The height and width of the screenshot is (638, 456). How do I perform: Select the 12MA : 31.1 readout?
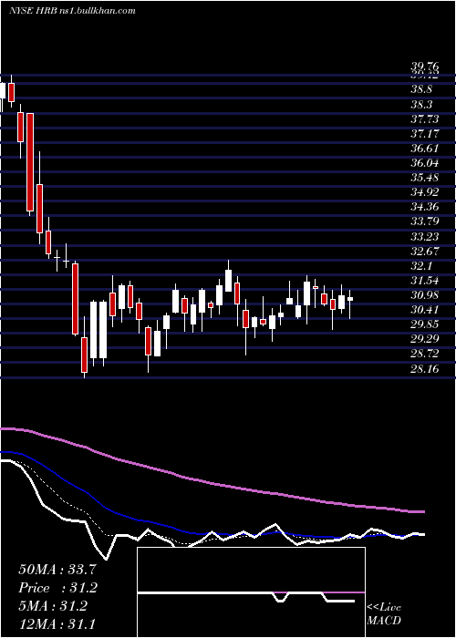click(x=59, y=623)
